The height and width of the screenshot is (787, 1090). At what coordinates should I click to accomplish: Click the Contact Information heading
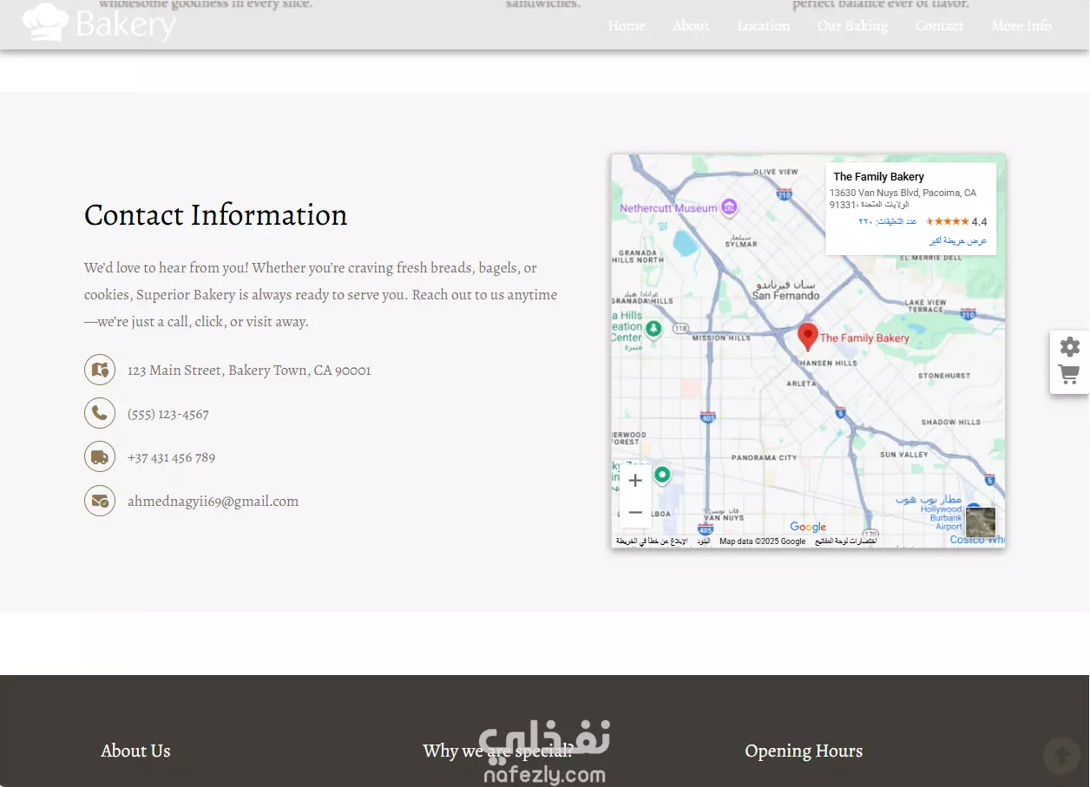point(215,215)
